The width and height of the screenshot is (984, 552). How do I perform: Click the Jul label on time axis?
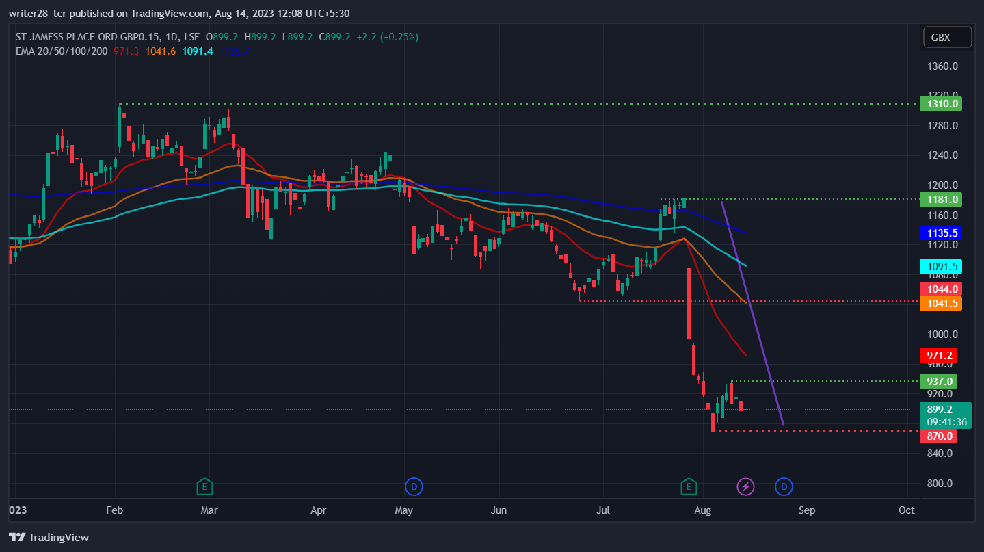tap(604, 510)
